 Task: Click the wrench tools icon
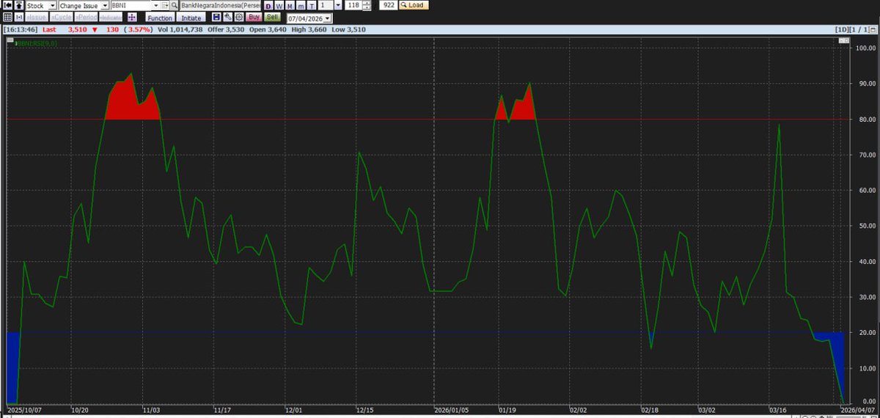point(228,17)
